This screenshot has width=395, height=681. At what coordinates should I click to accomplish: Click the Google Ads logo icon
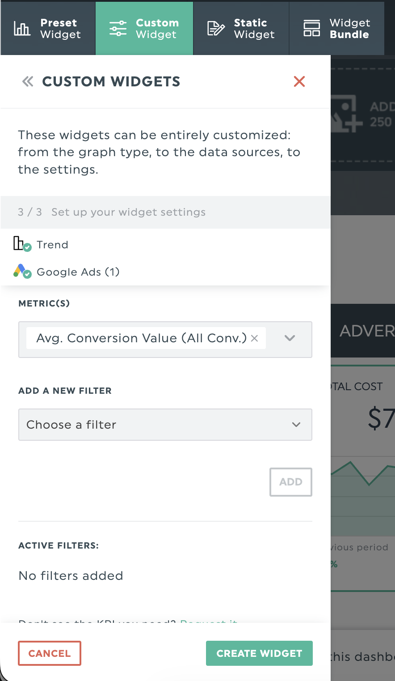(21, 271)
